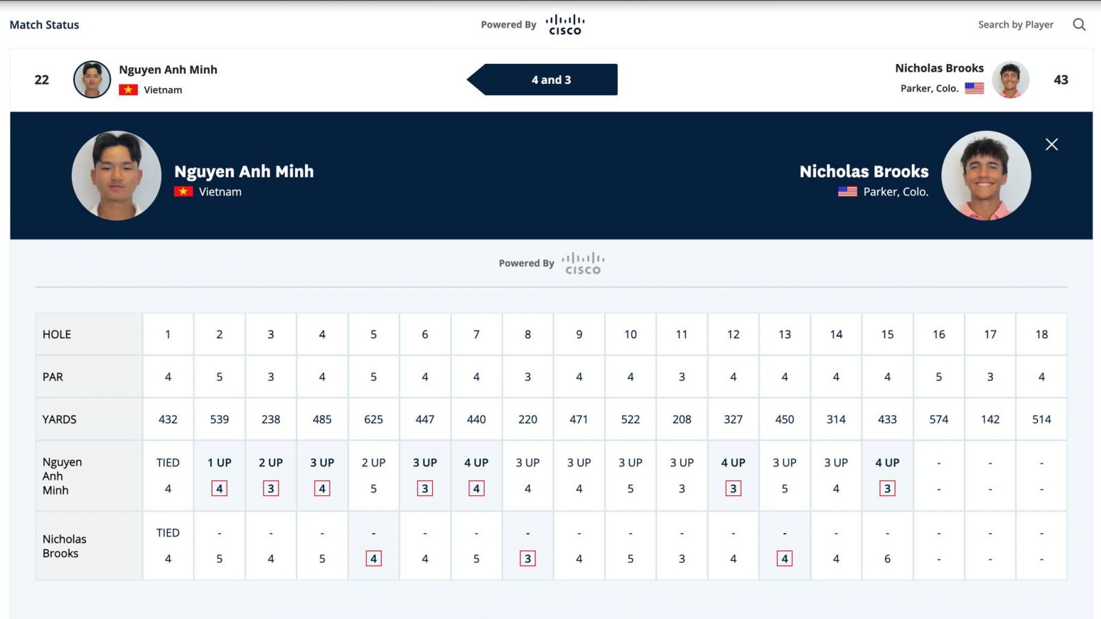Screen dimensions: 1101x619
Task: Click the 4 UP status on hole 15
Action: pos(888,463)
